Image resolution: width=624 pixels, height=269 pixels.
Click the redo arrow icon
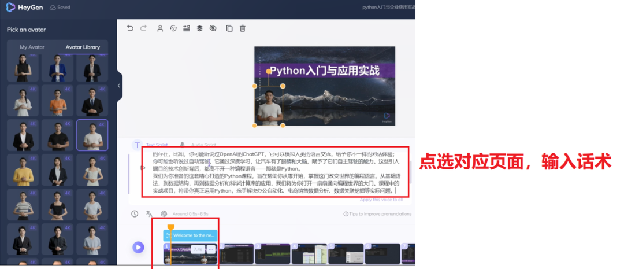click(x=144, y=28)
